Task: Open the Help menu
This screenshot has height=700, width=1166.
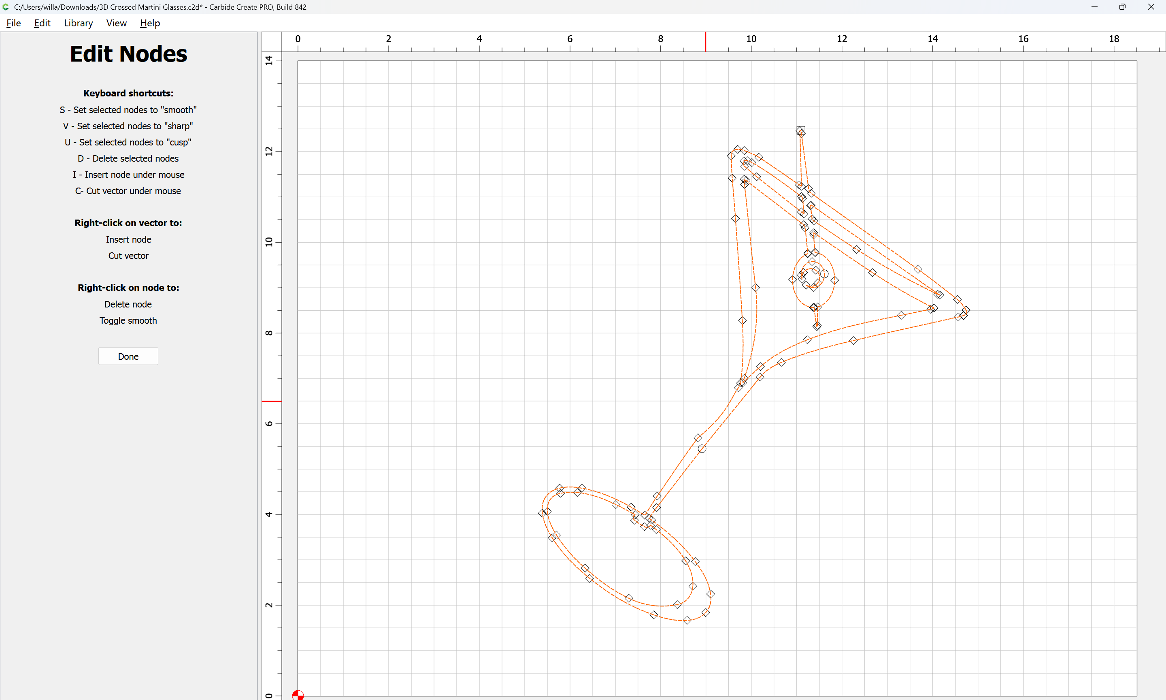Action: pos(150,23)
